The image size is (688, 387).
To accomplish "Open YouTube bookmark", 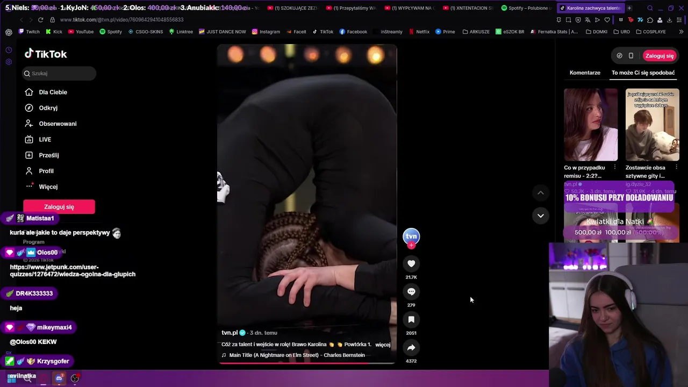I will click(80, 32).
